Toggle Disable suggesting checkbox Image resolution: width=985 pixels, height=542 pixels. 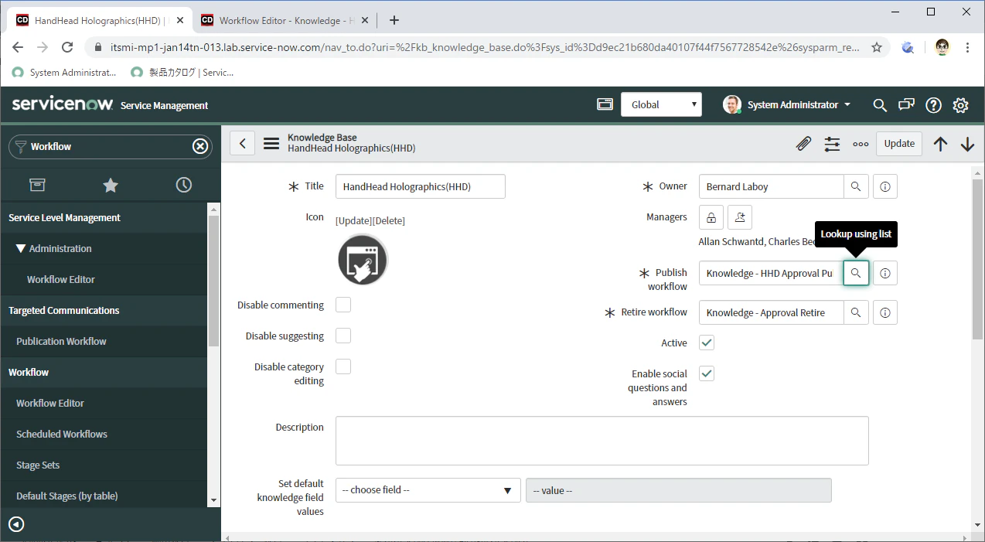tap(343, 336)
